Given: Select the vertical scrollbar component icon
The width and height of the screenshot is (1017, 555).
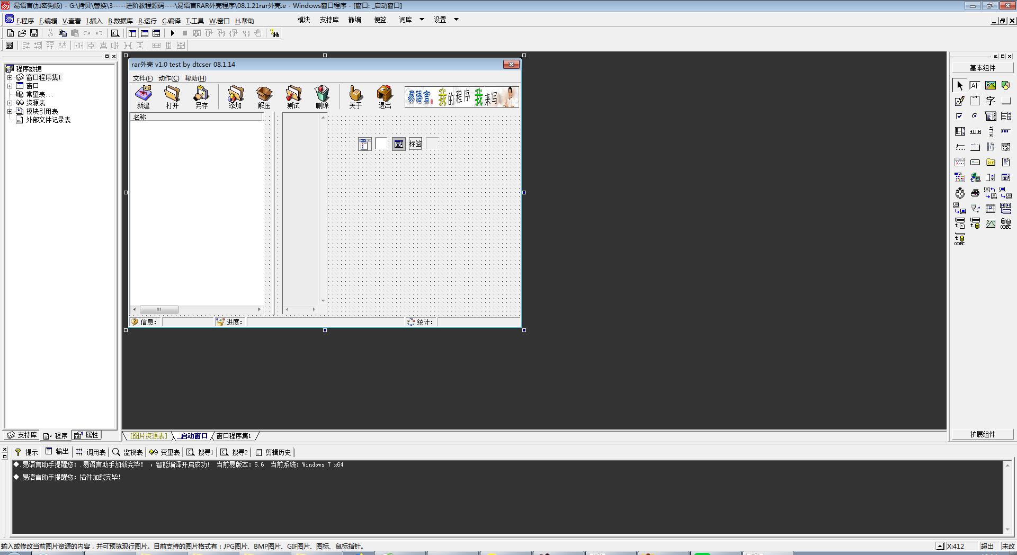Looking at the screenshot, I should 991,131.
